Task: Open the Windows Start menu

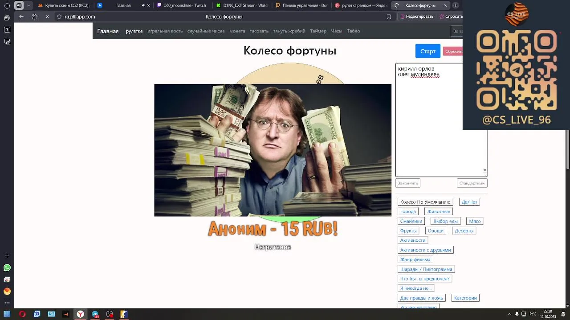Action: tap(7, 314)
